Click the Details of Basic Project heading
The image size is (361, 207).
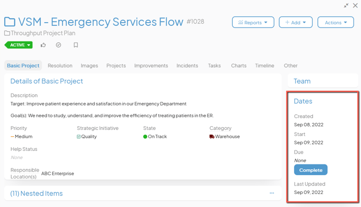coord(46,81)
